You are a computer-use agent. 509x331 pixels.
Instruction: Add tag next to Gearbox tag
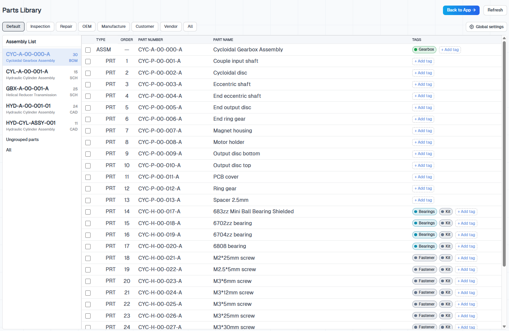coord(450,50)
